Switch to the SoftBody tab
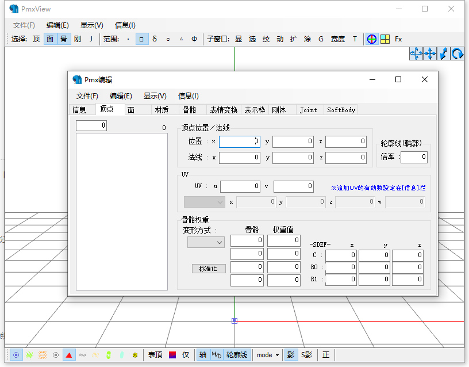469x367 pixels. tap(341, 110)
